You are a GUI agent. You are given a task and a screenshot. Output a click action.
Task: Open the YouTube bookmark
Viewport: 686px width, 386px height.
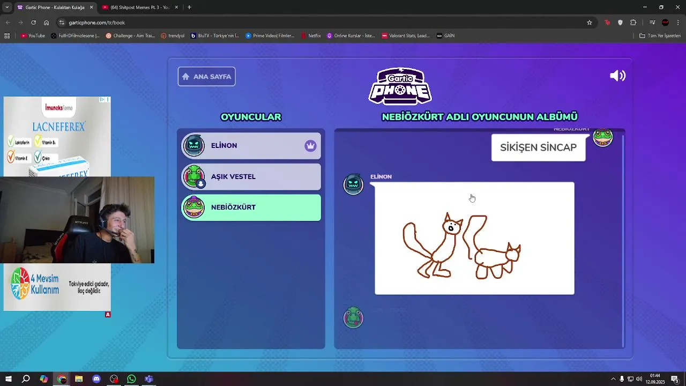[33, 36]
